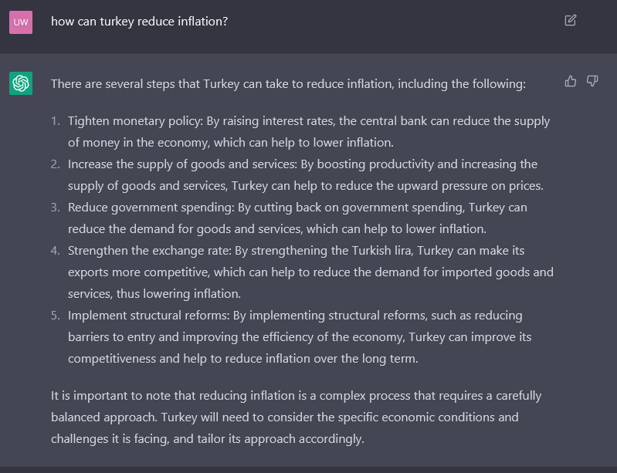Click the closing paragraph starting 'It is important'
This screenshot has width=617, height=473.
point(297,417)
